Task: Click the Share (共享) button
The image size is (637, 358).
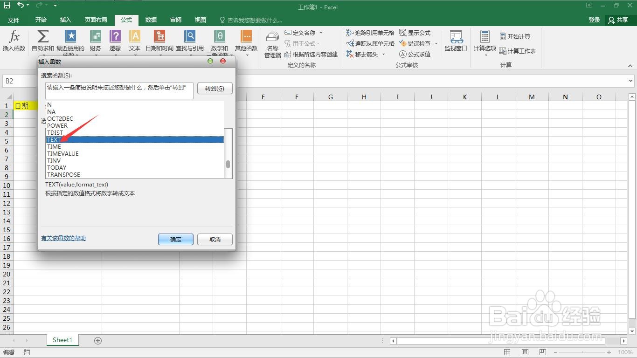Action: 618,20
